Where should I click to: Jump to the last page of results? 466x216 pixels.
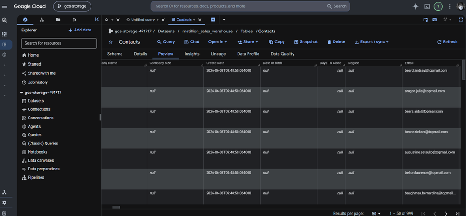pyautogui.click(x=457, y=214)
